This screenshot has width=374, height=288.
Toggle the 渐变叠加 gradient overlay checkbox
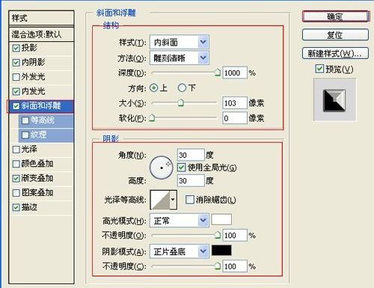[x=16, y=179]
